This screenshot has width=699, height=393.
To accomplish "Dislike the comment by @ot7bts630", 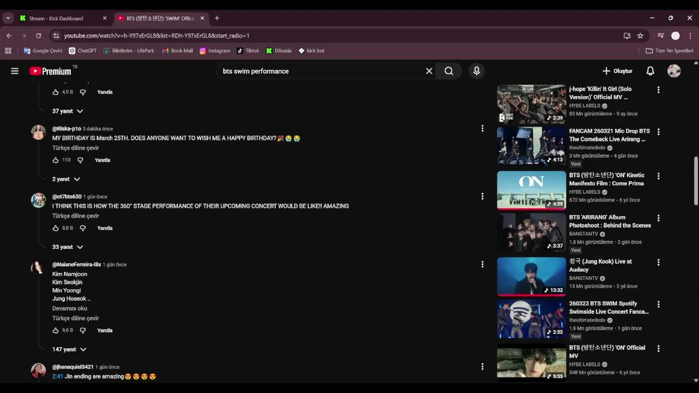I will (82, 228).
